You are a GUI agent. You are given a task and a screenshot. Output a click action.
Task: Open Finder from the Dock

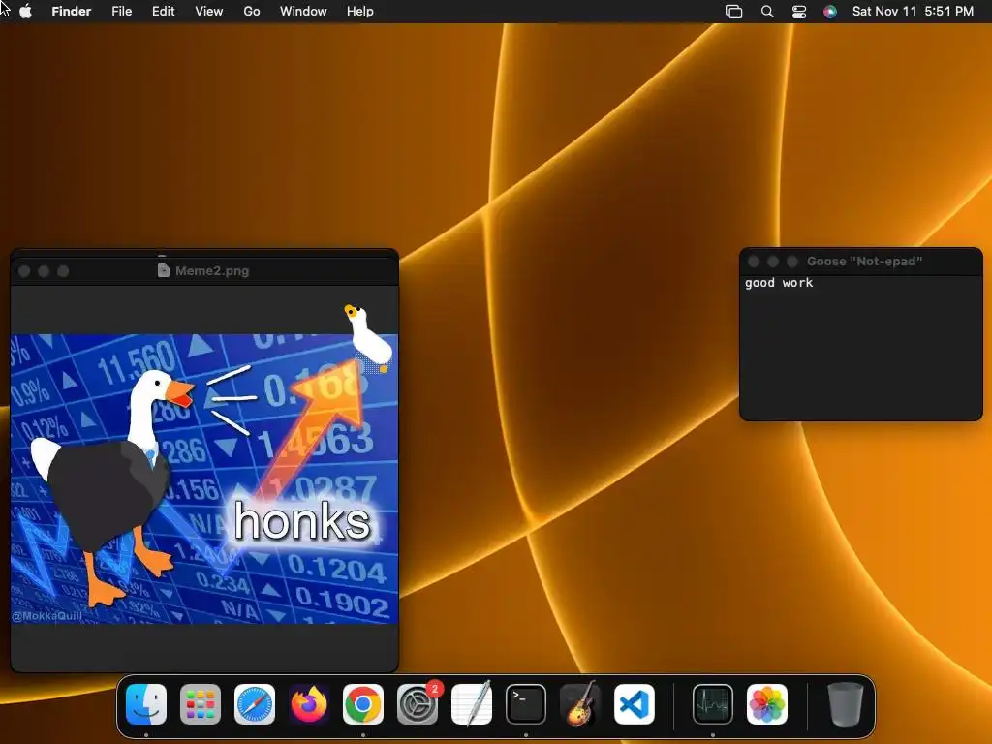coord(146,704)
